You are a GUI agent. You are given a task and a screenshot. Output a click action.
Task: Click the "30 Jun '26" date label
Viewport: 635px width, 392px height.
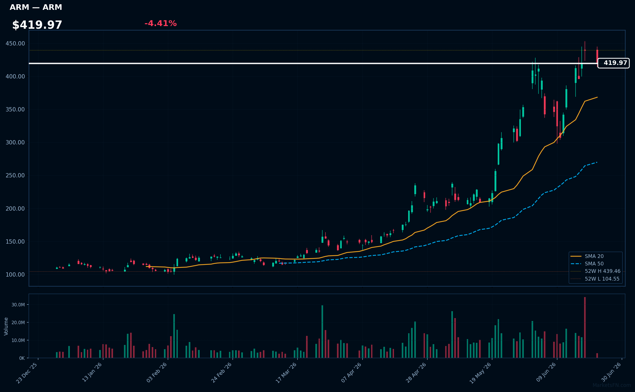pyautogui.click(x=611, y=372)
